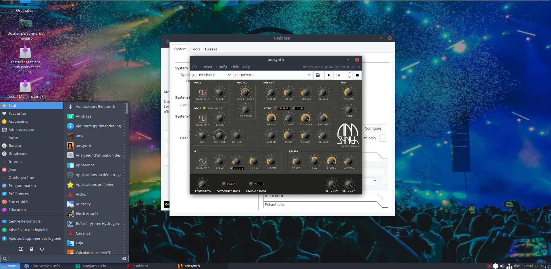Open the keyboard mode POLY dropdown
This screenshot has width=551, height=269.
[256, 184]
